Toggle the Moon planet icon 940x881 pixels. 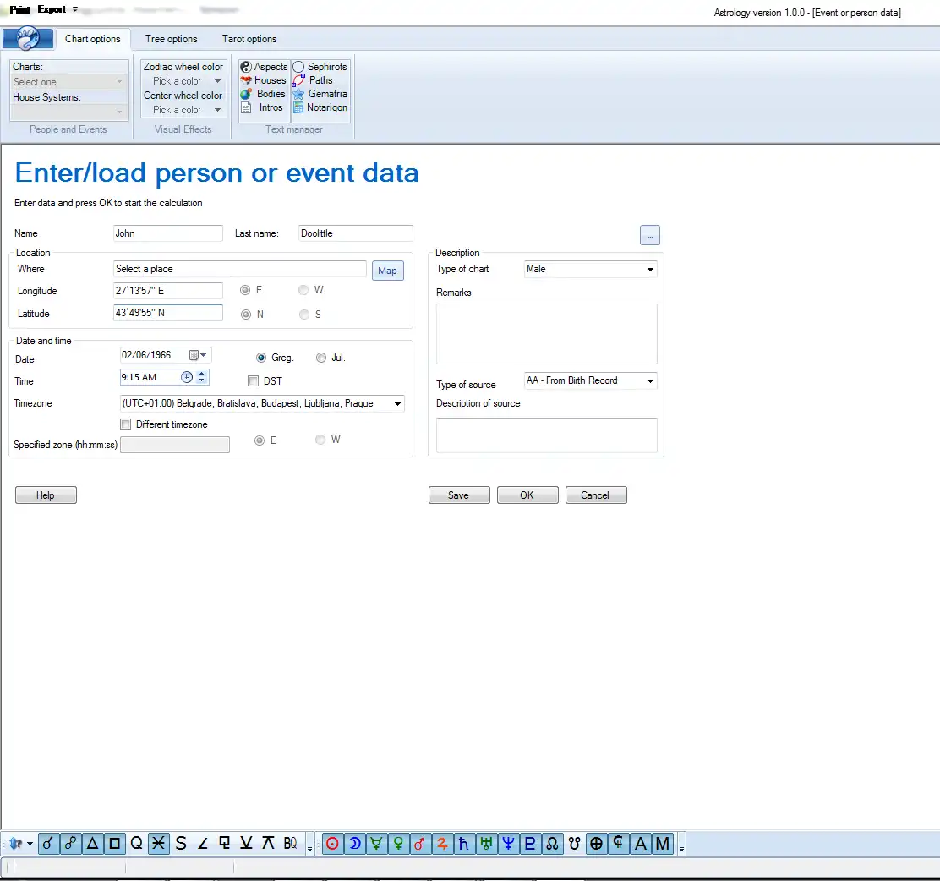click(x=354, y=843)
